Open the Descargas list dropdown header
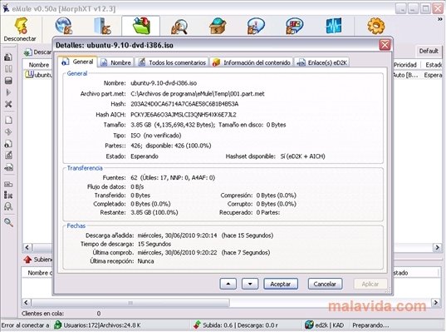This screenshot has height=332, width=446. [37, 52]
